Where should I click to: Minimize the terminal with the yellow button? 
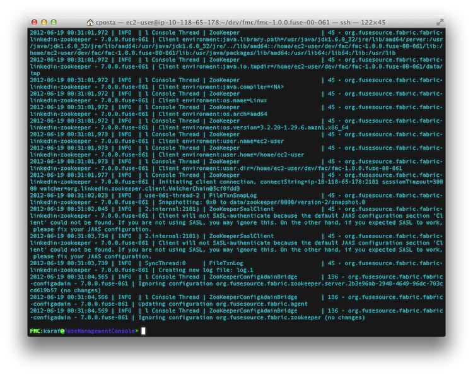pyautogui.click(x=44, y=22)
